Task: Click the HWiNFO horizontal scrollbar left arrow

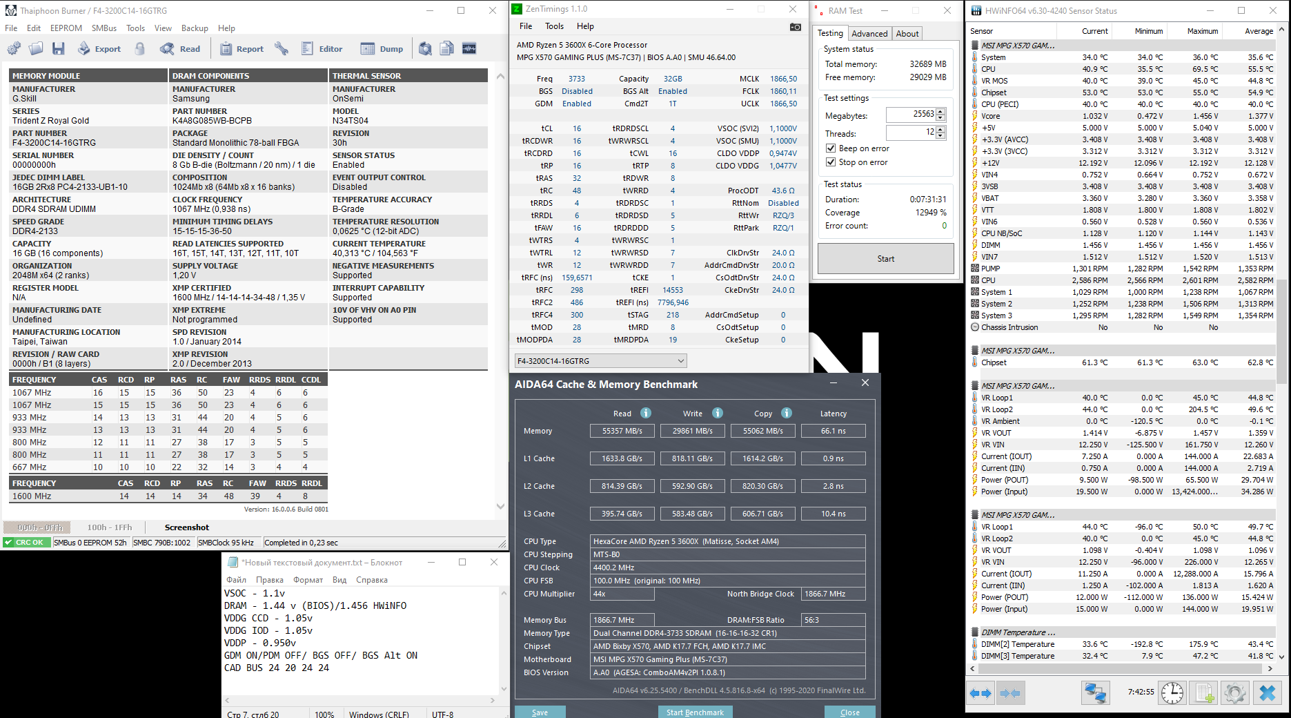Action: pyautogui.click(x=973, y=668)
